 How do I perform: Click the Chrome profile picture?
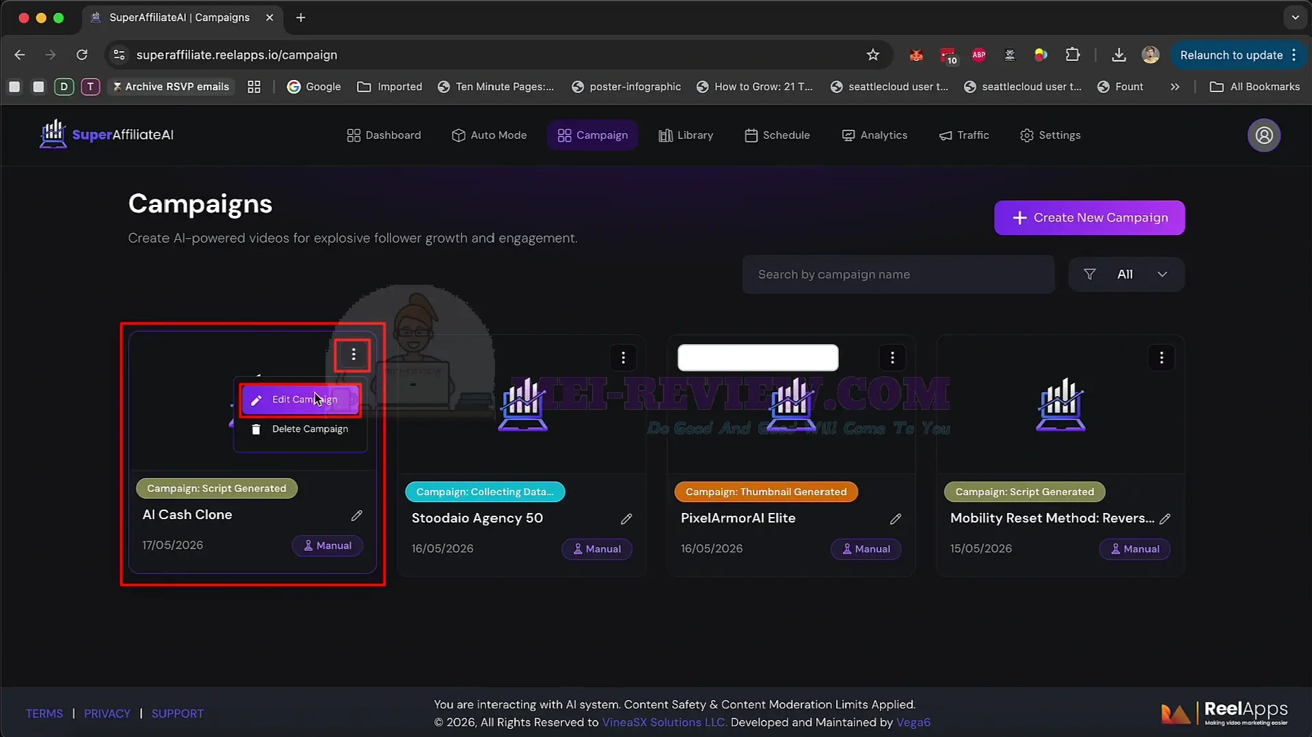(x=1150, y=55)
